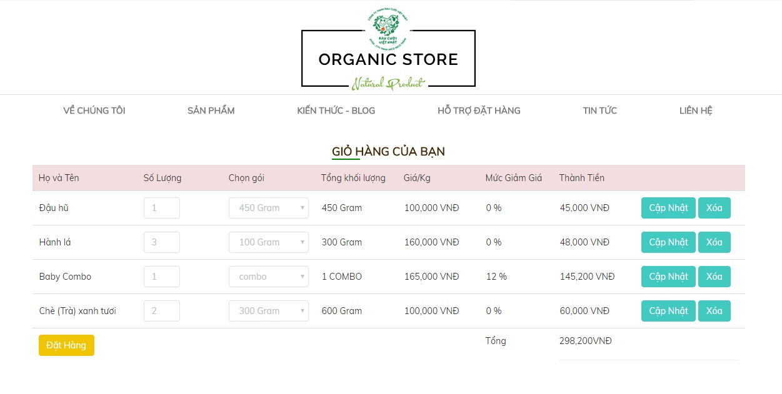Delete Chè (Trà) xanh tươi item

point(714,311)
